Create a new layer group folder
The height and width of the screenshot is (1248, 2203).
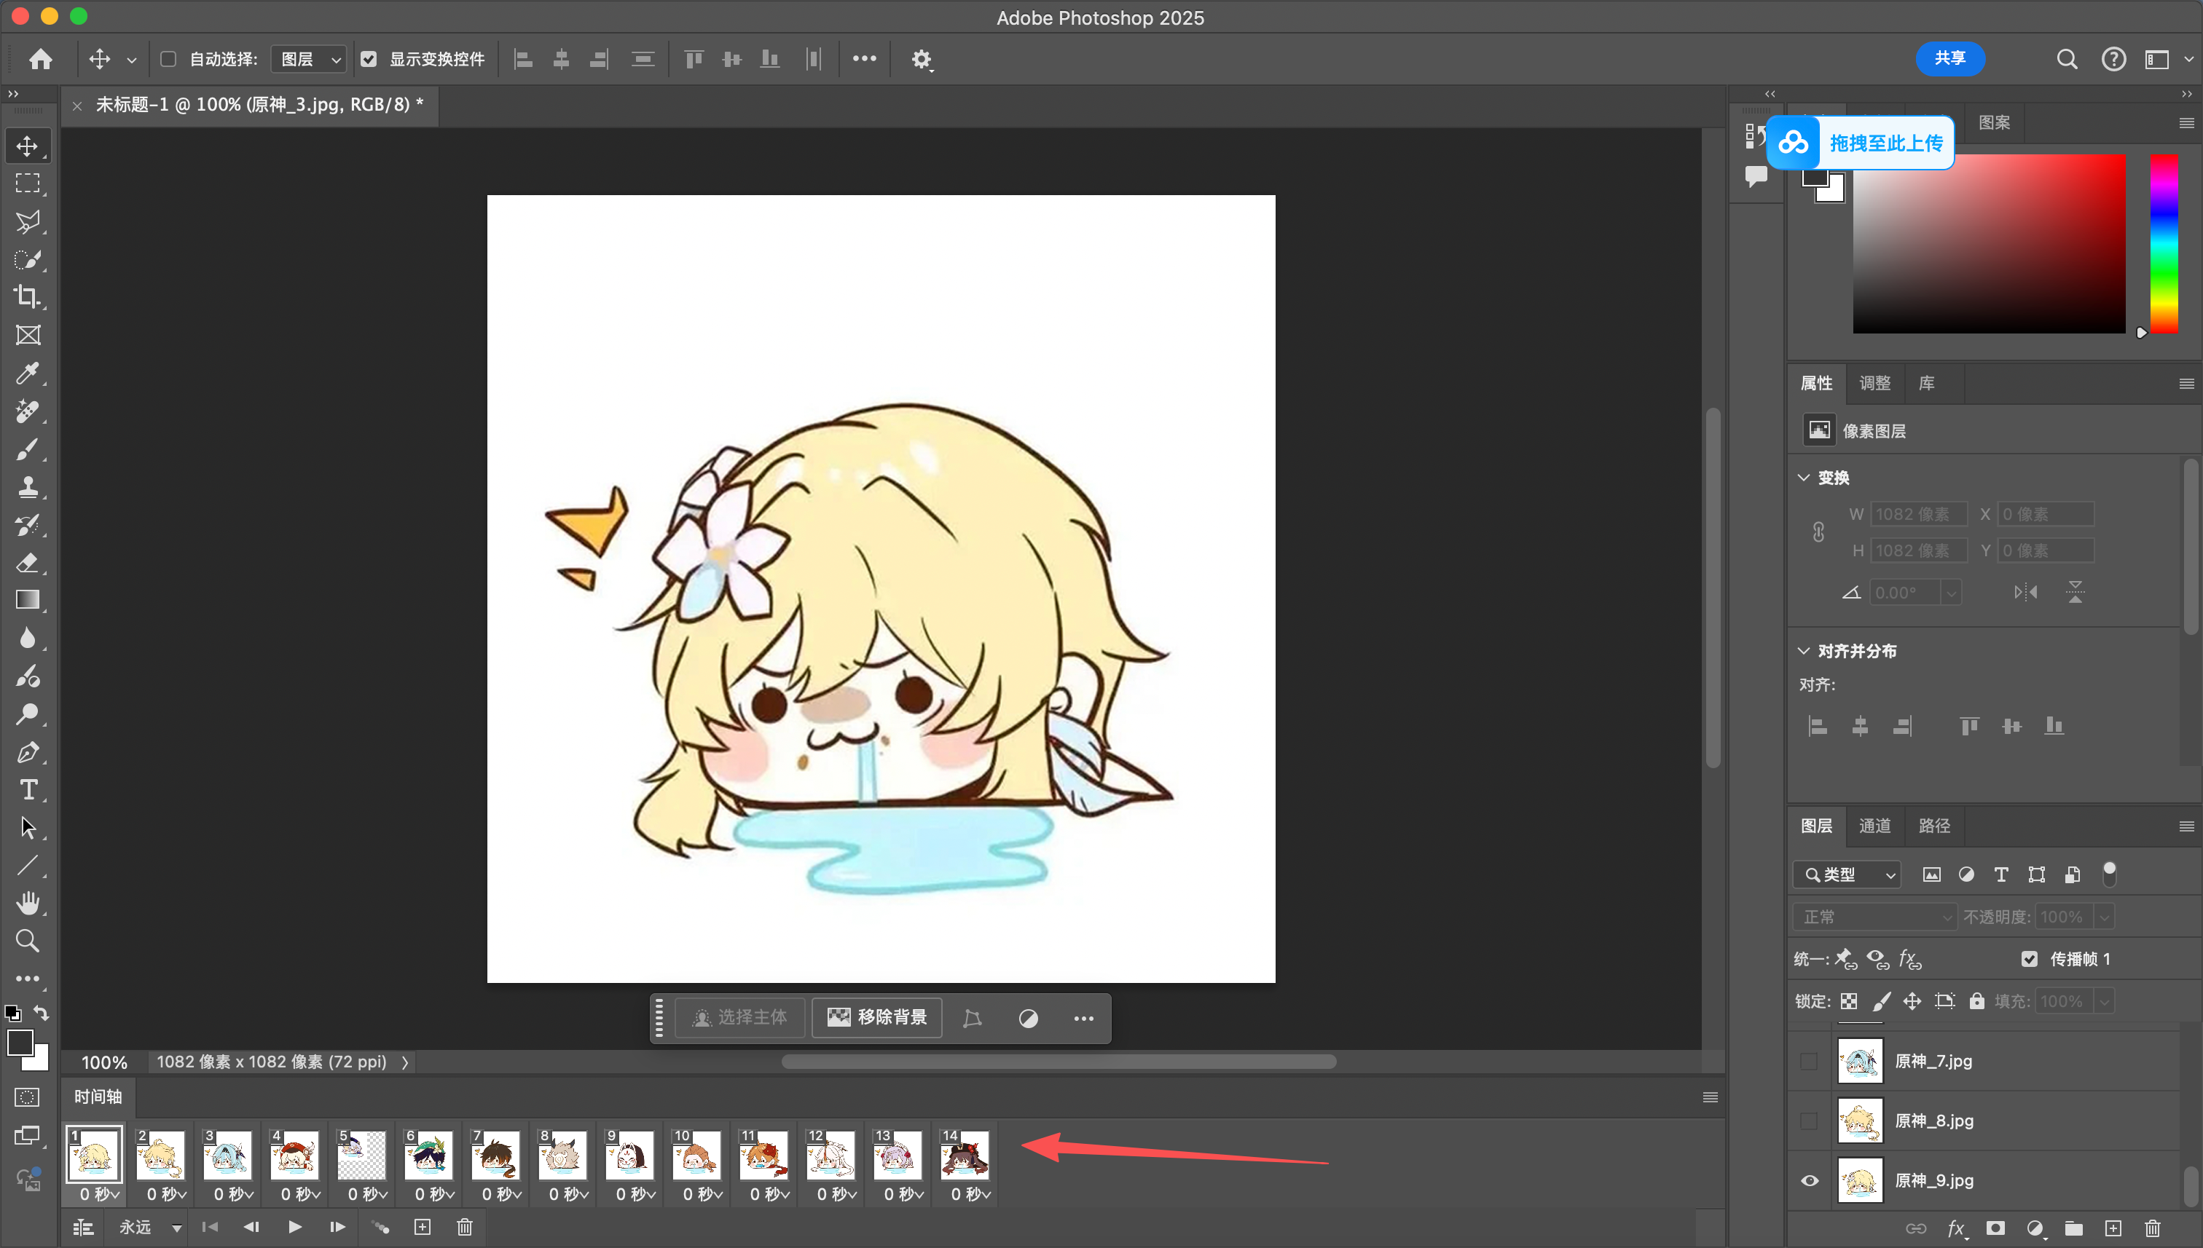[x=2073, y=1228]
